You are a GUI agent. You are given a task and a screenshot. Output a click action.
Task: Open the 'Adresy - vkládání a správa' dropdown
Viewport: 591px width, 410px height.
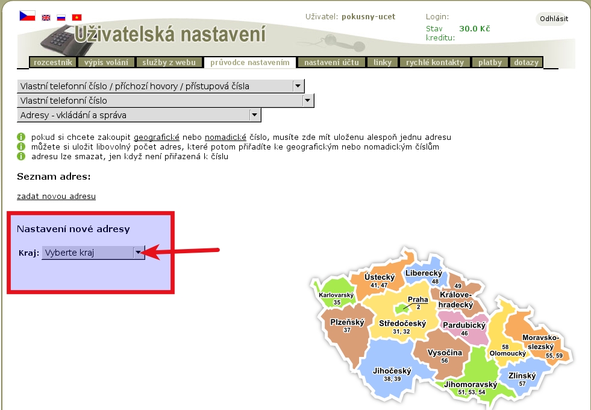tap(139, 115)
